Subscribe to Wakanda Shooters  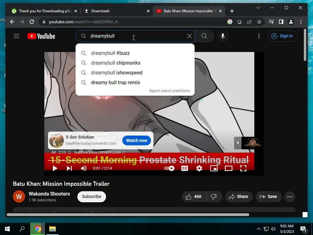click(x=92, y=196)
